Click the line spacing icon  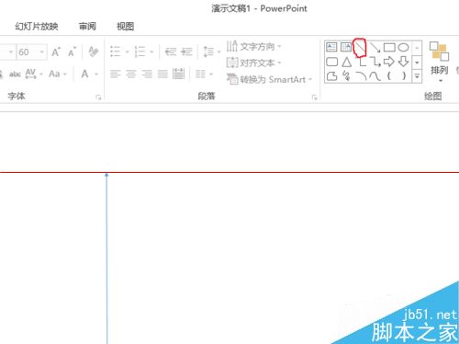point(208,52)
